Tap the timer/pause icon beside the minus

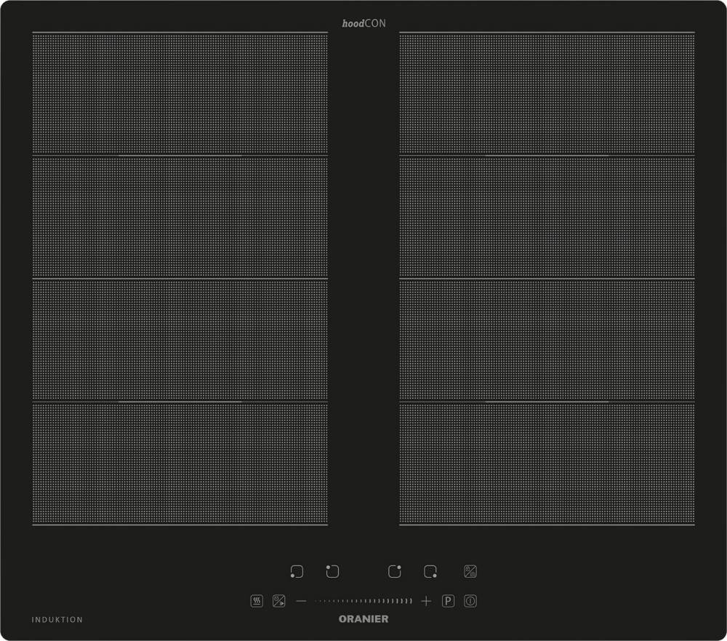278,601
